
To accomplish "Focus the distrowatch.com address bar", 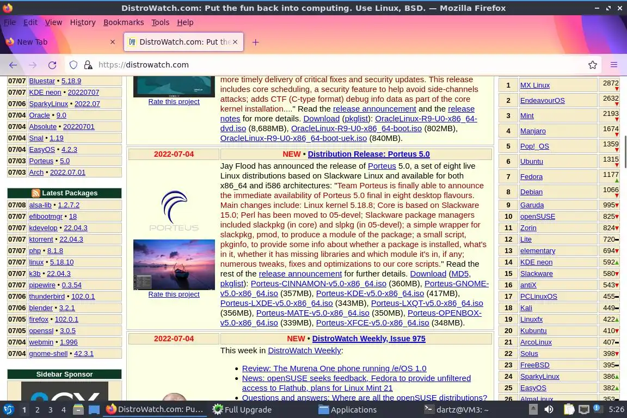I will (332, 65).
